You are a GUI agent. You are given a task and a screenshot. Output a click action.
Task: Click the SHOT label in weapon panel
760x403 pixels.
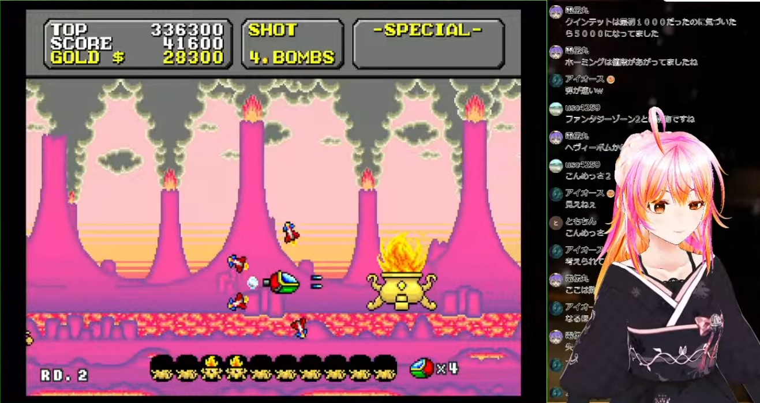[x=272, y=30]
